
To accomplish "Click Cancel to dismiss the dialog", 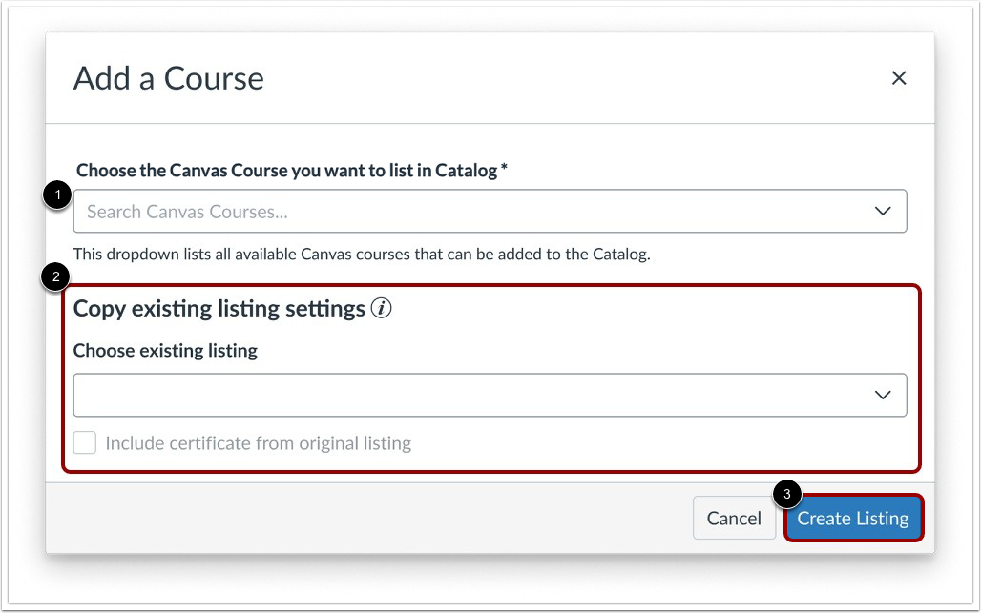I will pyautogui.click(x=734, y=518).
